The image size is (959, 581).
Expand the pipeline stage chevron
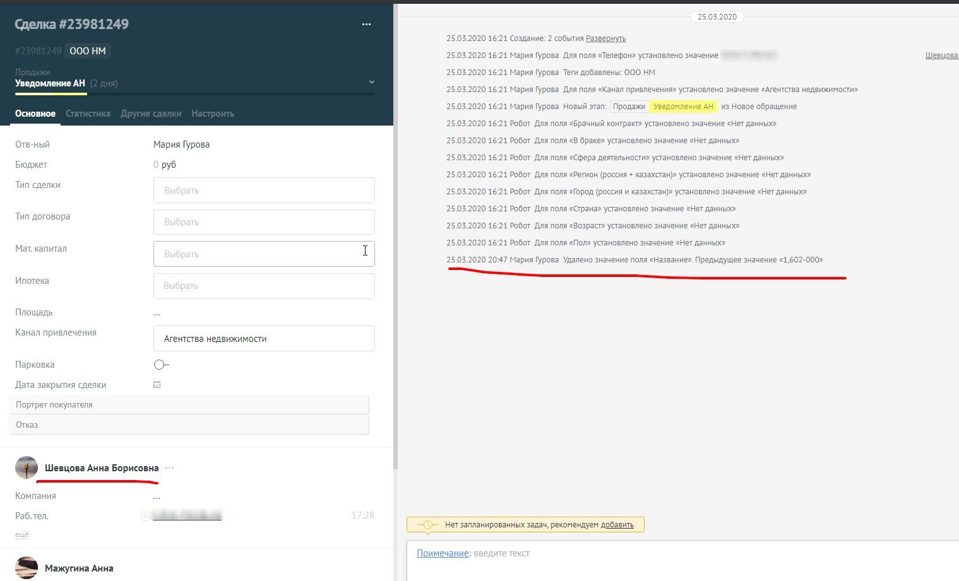(372, 82)
